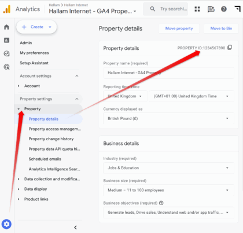
Task: Open the Hallam Internet GA4 property selector
Action: (93, 11)
